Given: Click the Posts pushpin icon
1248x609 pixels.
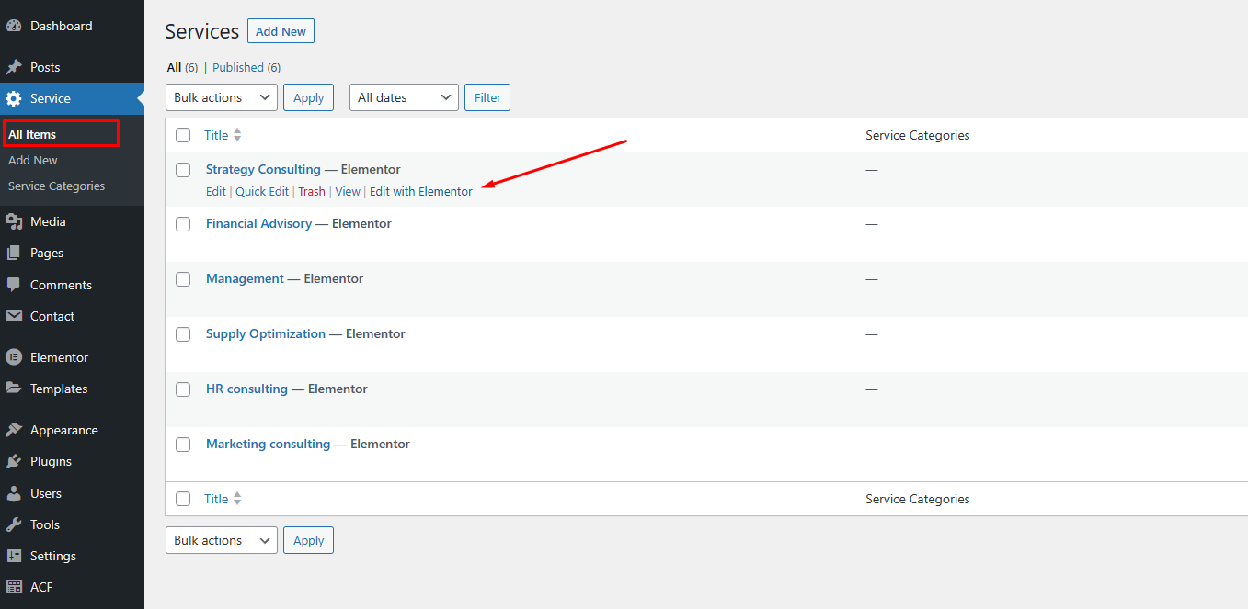Looking at the screenshot, I should [14, 67].
